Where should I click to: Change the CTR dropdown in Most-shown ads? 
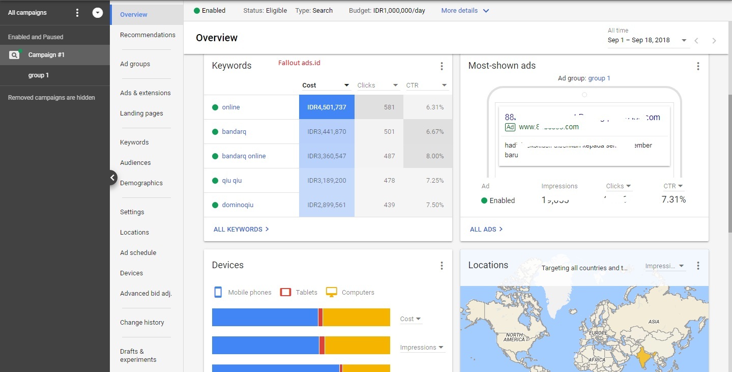tap(674, 186)
